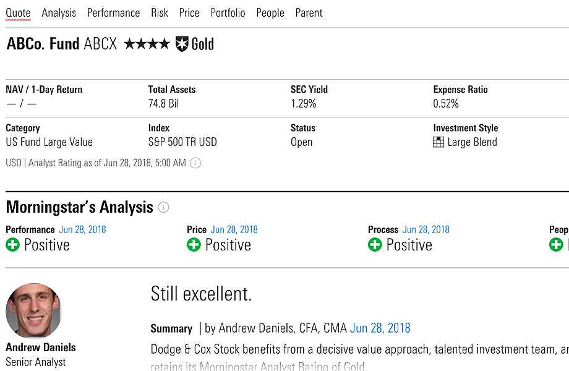
Task: Click the info icon next to Morningstar's Analysis
Action: click(163, 207)
